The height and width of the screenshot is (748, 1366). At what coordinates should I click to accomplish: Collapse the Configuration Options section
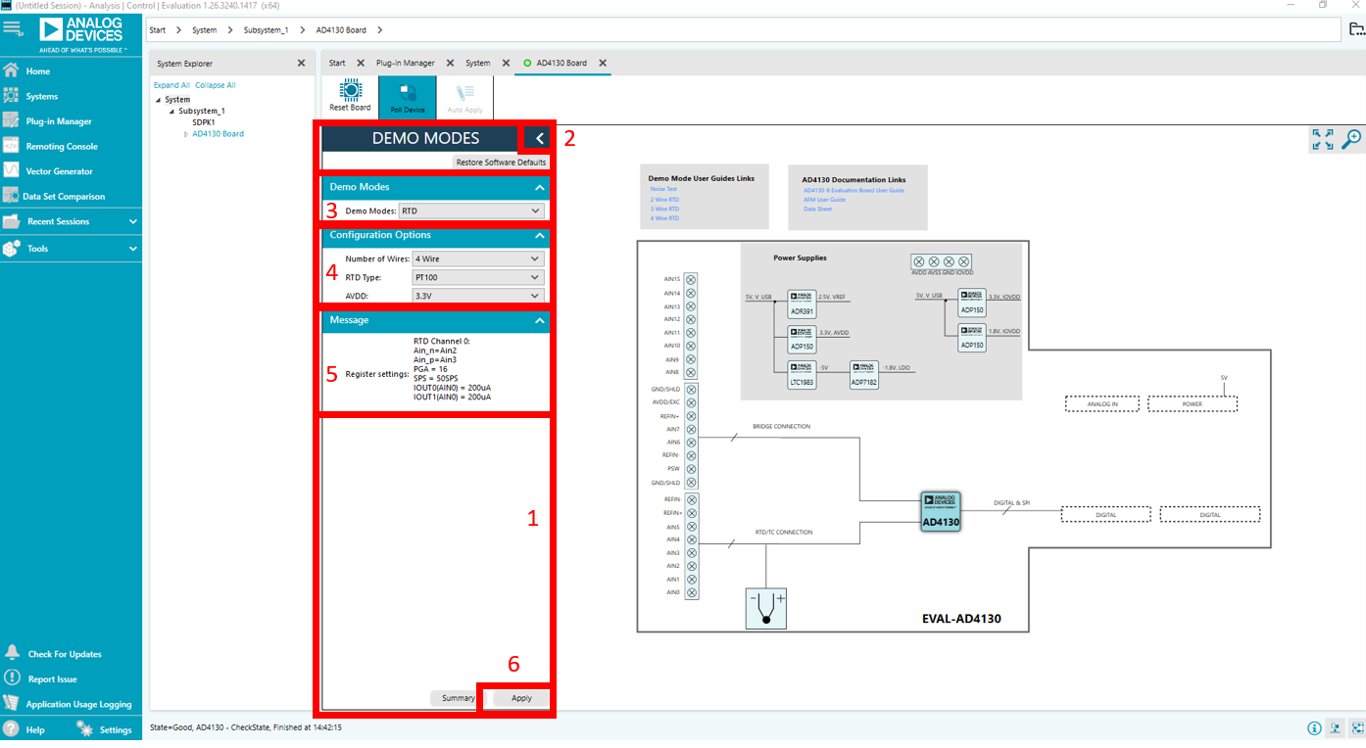pyautogui.click(x=539, y=236)
